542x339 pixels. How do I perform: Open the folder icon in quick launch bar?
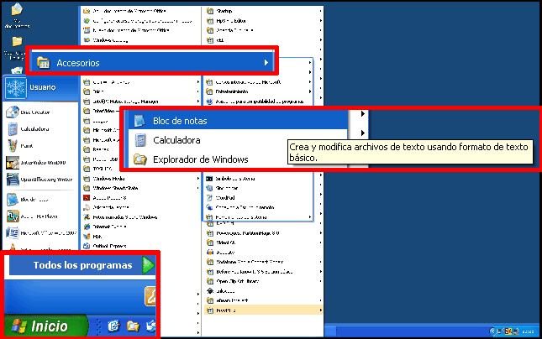(132, 326)
